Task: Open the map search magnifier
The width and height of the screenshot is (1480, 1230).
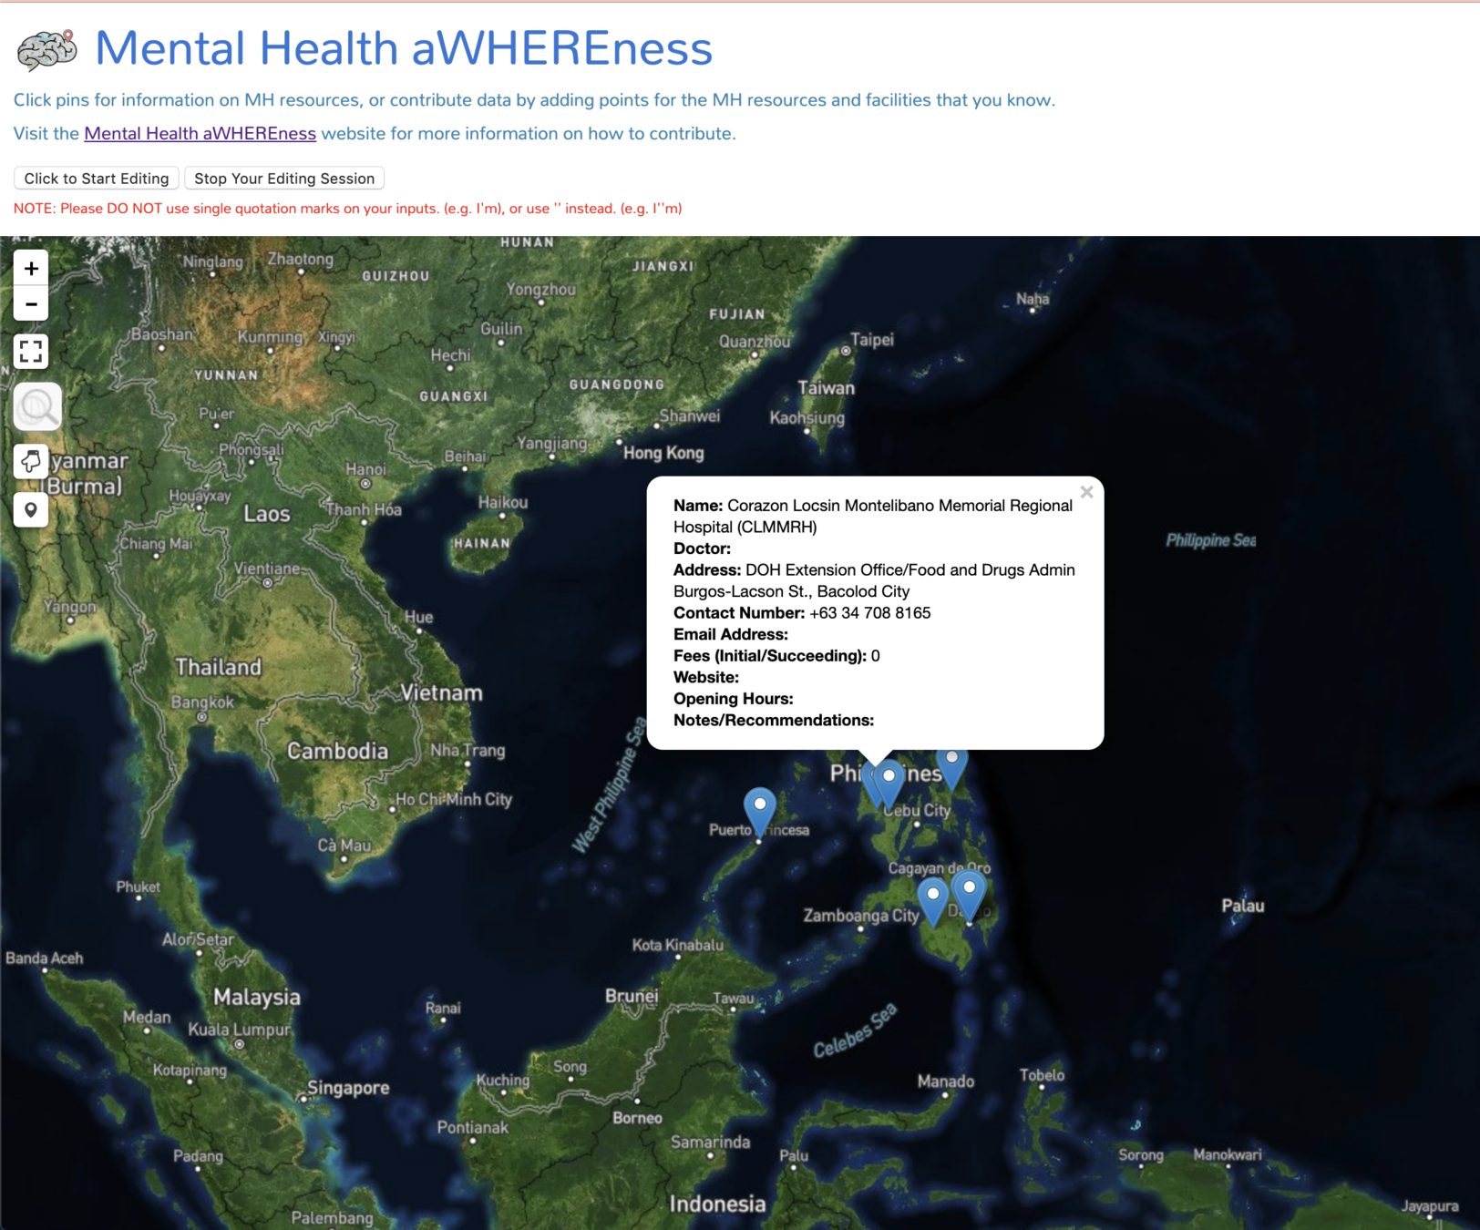Action: point(37,406)
